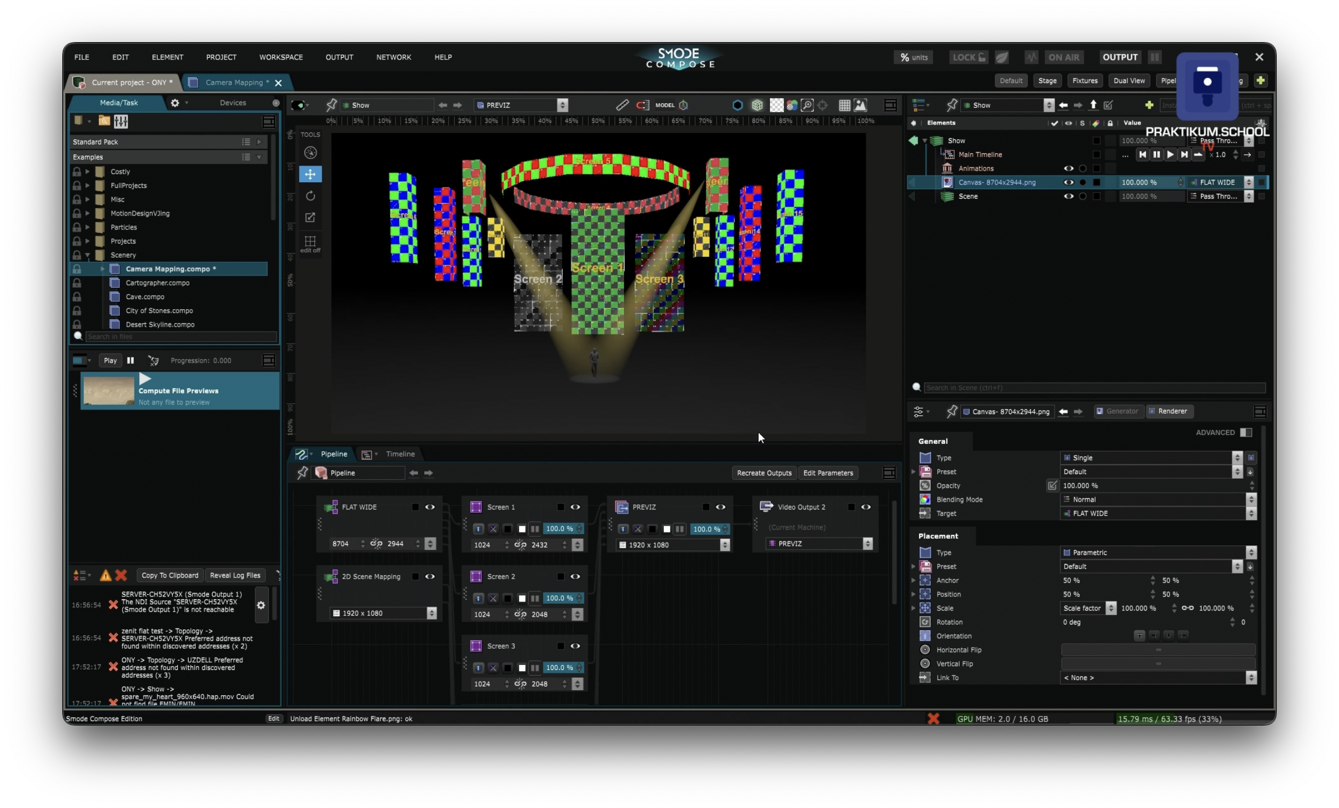This screenshot has width=1339, height=808.
Task: Click the go up arrow in Elements toolbar
Action: click(x=1093, y=105)
